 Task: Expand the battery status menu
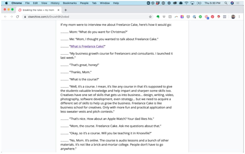[x=199, y=3]
